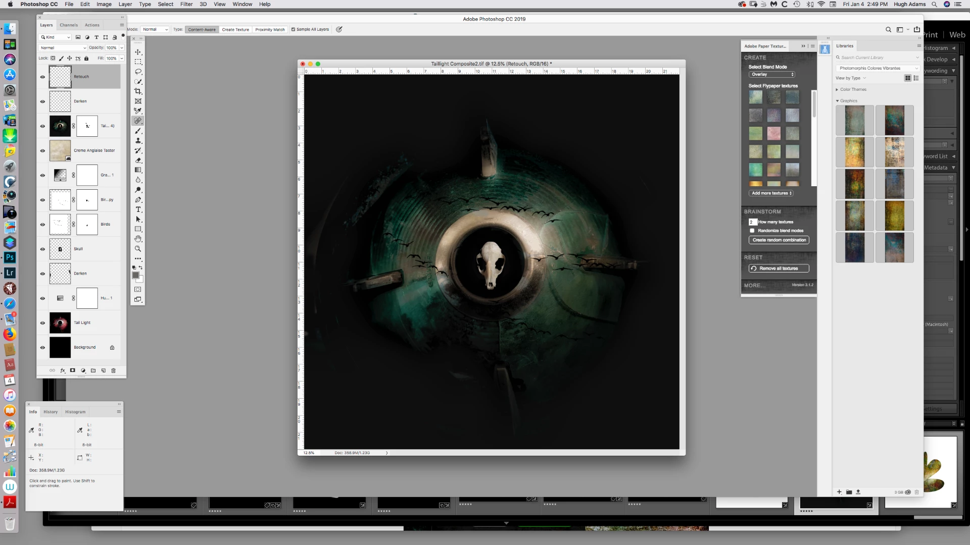The image size is (970, 545).
Task: Click Create random combination button
Action: coord(779,240)
